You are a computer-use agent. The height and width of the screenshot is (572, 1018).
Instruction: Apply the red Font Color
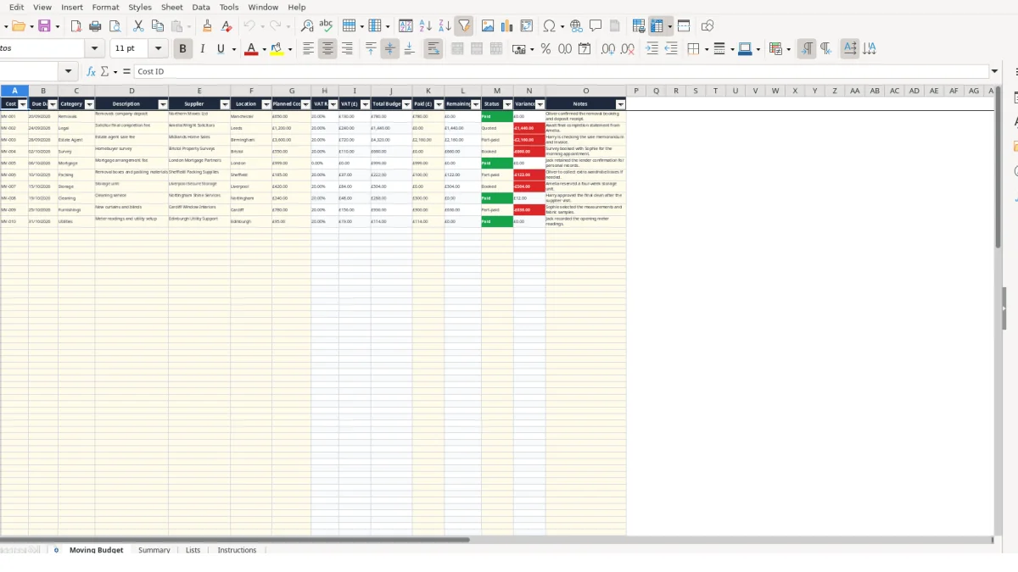pos(250,49)
